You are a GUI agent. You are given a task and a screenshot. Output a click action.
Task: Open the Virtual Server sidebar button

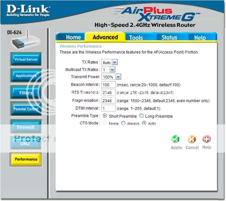point(26,59)
